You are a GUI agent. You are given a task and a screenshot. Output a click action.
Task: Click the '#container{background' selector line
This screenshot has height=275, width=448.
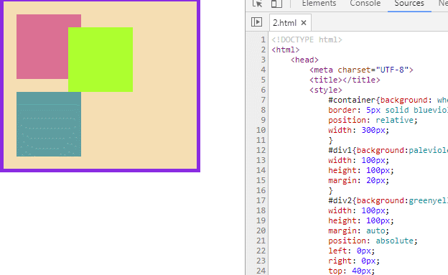click(x=388, y=100)
